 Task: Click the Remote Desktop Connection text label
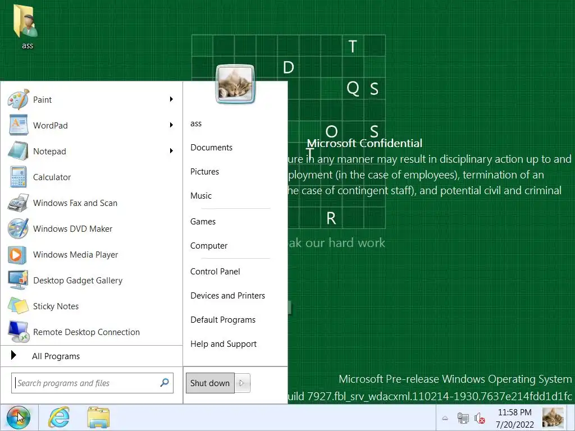coord(86,332)
